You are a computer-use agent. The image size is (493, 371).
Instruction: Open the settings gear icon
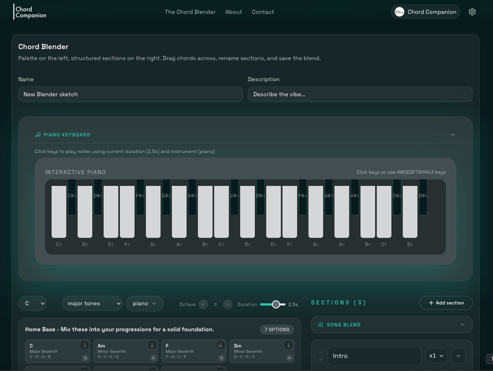472,12
